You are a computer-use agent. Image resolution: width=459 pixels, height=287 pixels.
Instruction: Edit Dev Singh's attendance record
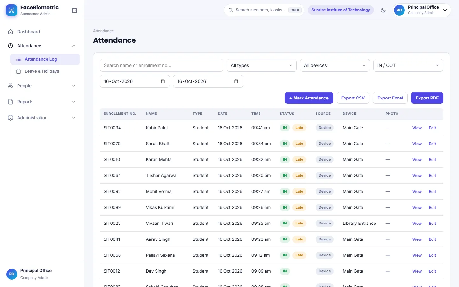click(x=432, y=271)
